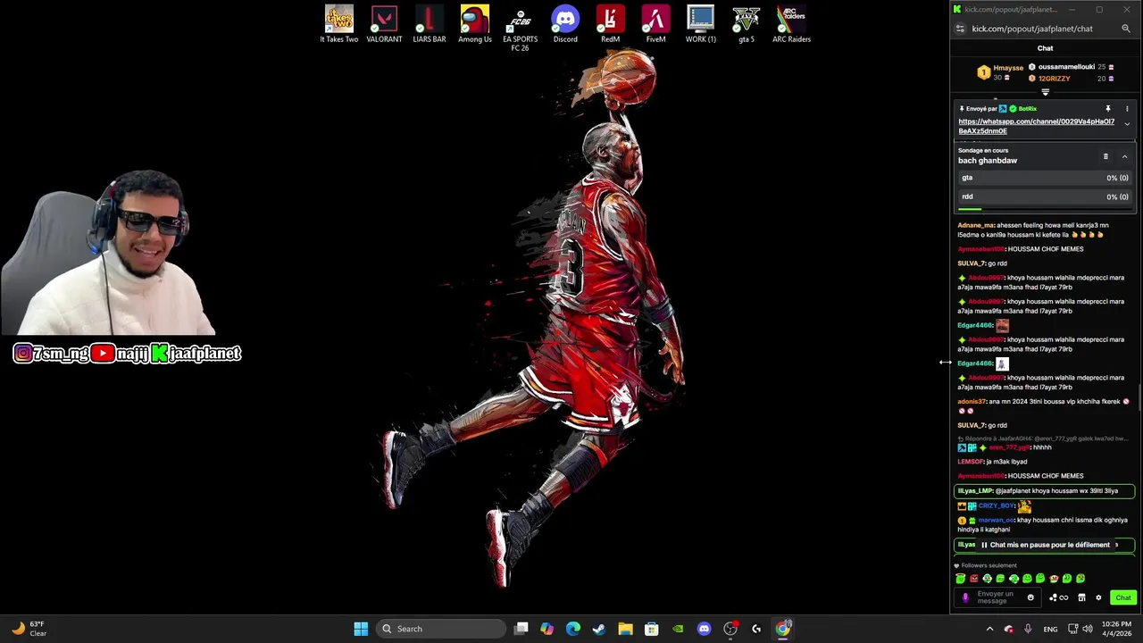The height and width of the screenshot is (643, 1143).
Task: Select the gta 5 desktop icon
Action: [747, 24]
